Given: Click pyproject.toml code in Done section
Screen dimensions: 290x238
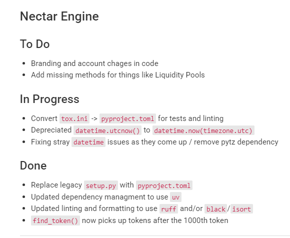Looking at the screenshot, I should 164,185.
